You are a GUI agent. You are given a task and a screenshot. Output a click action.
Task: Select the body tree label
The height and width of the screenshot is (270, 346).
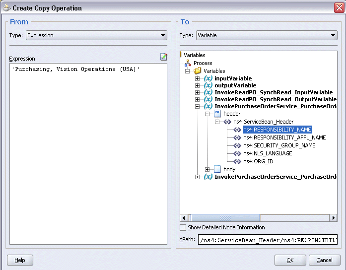click(x=229, y=169)
